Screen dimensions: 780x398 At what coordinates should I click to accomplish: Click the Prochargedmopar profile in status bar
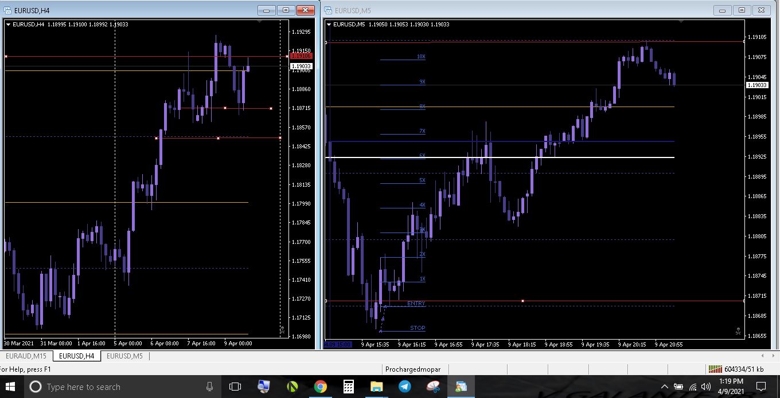(409, 369)
